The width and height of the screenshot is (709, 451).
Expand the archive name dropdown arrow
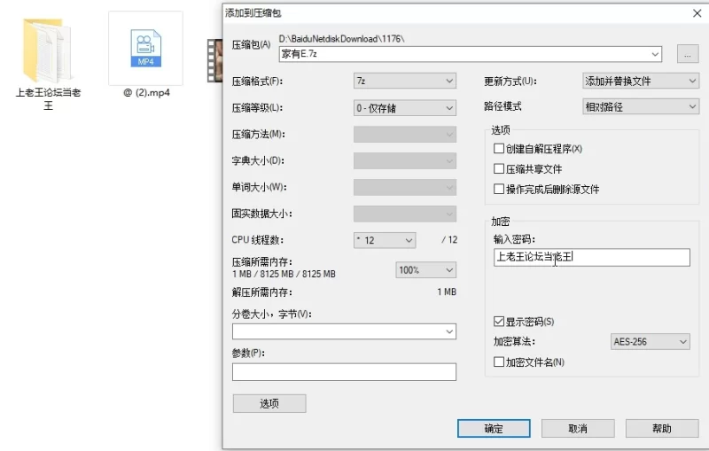click(655, 54)
